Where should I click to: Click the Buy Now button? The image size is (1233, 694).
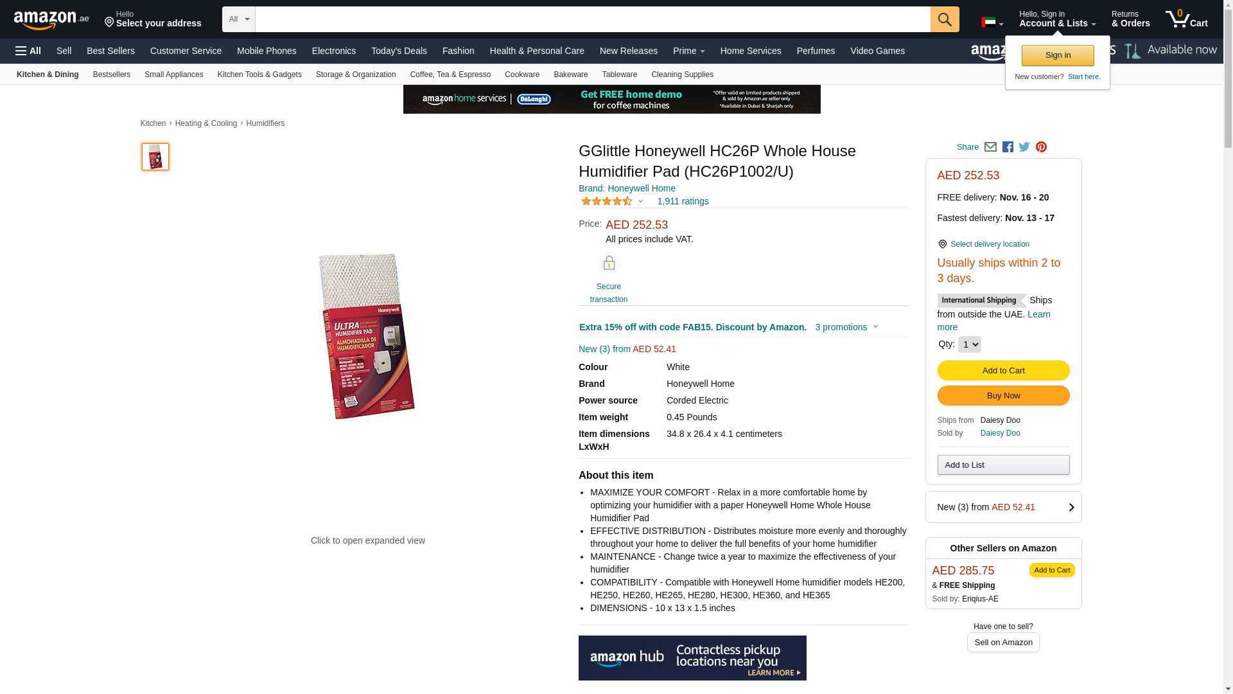(x=1003, y=396)
